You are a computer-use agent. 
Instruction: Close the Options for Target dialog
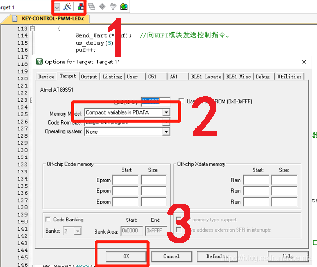point(304,62)
